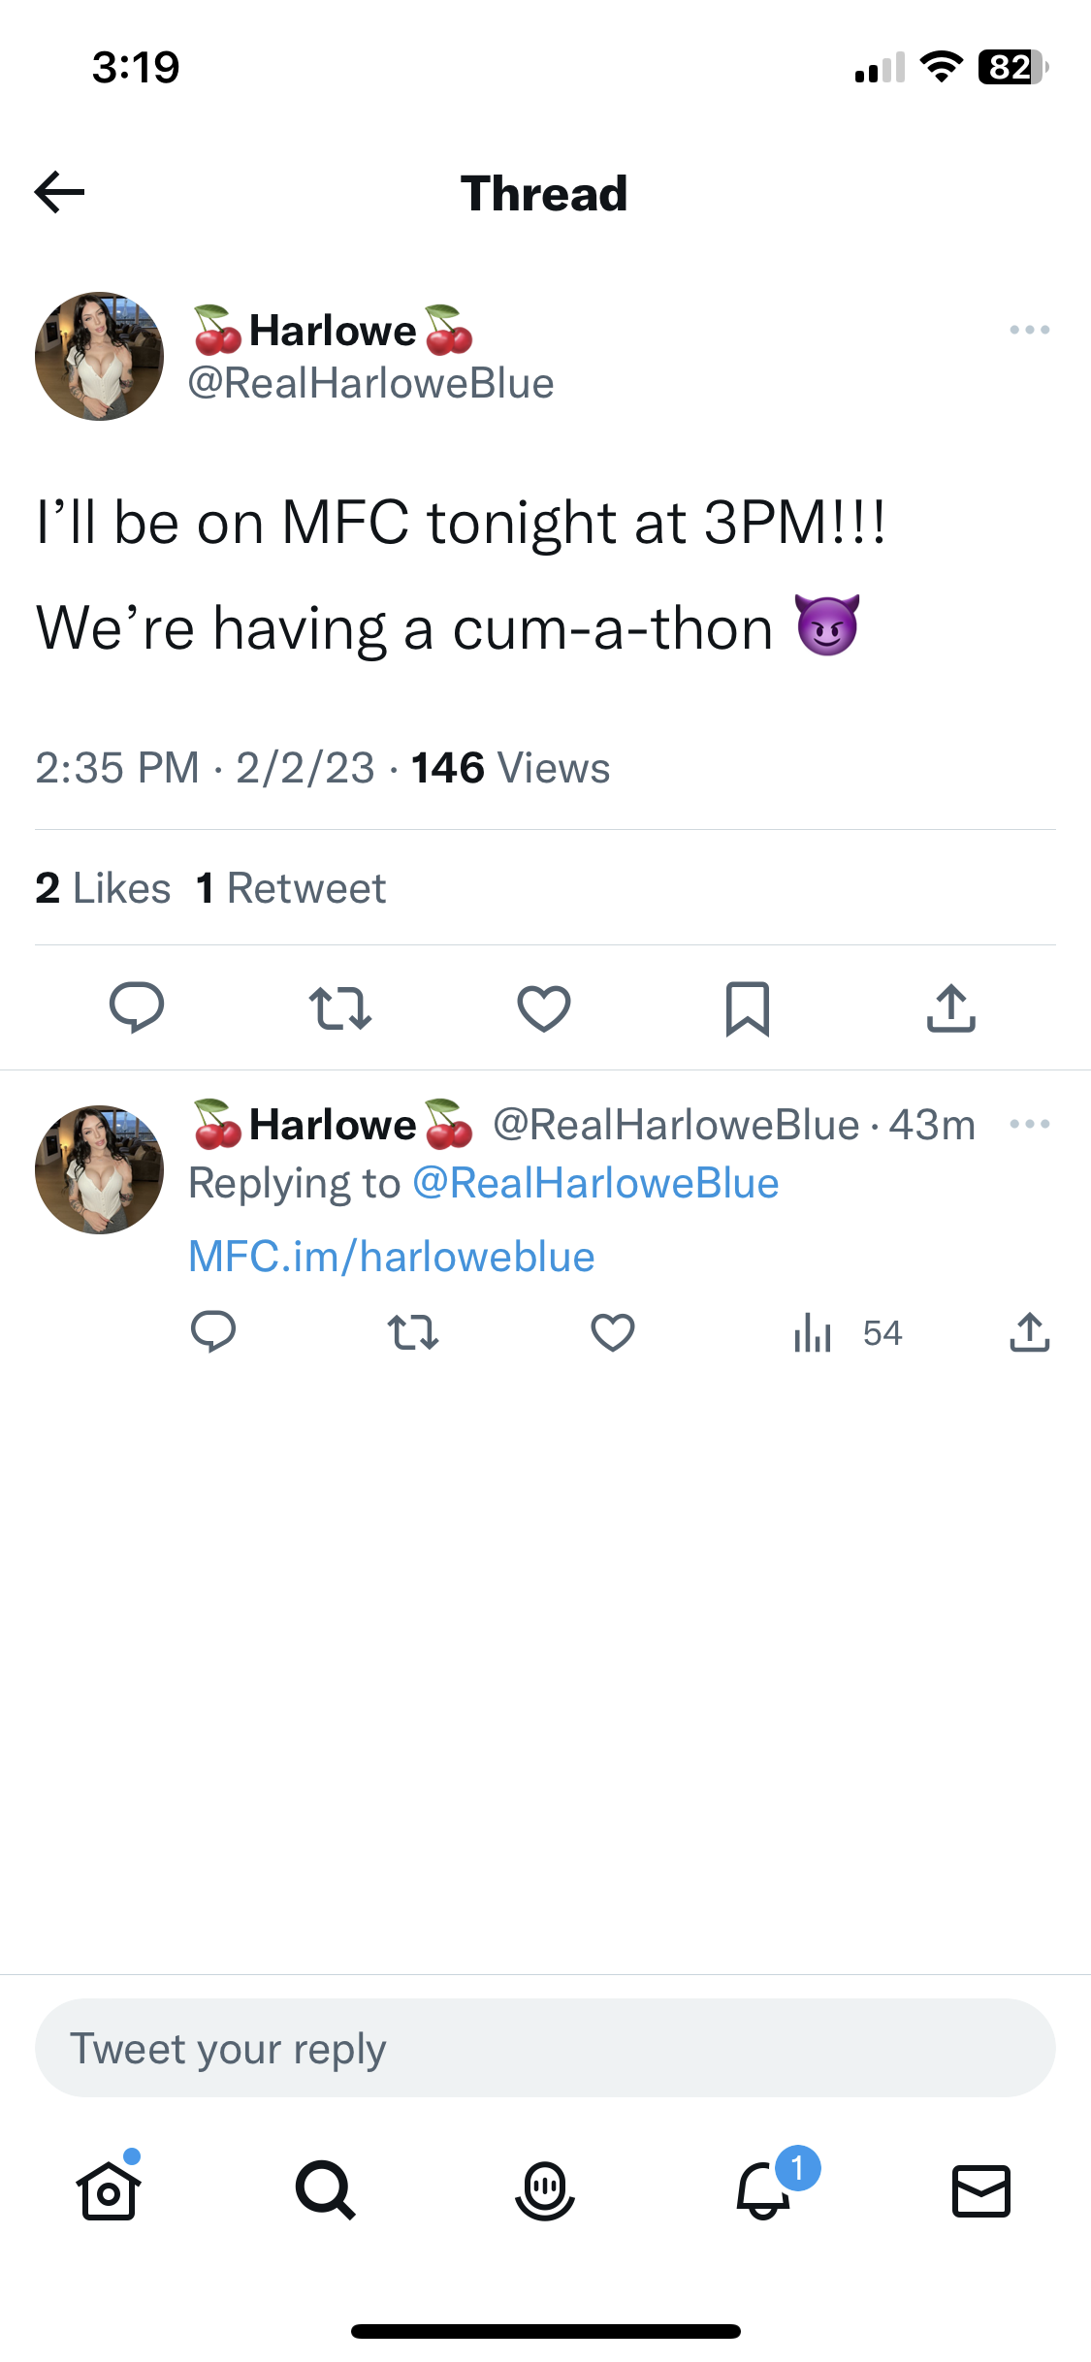Open the Notifications bell tab

[764, 2190]
